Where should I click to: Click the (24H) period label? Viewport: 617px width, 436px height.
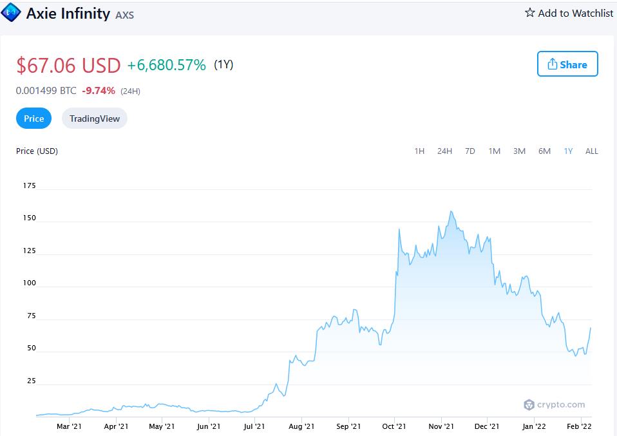pos(130,91)
